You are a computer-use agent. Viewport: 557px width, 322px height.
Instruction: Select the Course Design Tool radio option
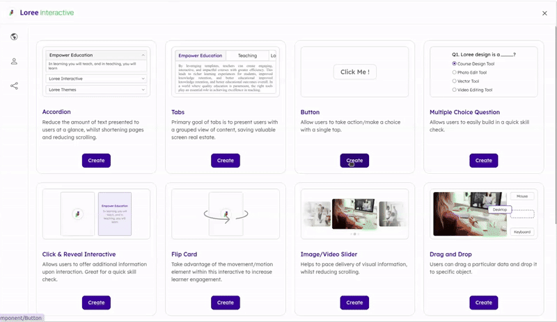click(455, 63)
